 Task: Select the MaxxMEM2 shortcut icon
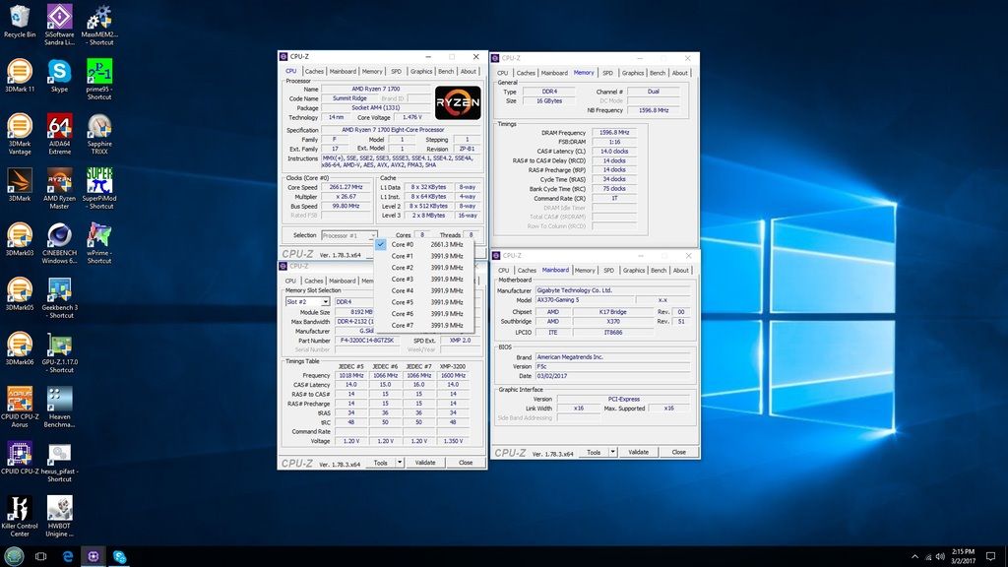click(x=99, y=25)
